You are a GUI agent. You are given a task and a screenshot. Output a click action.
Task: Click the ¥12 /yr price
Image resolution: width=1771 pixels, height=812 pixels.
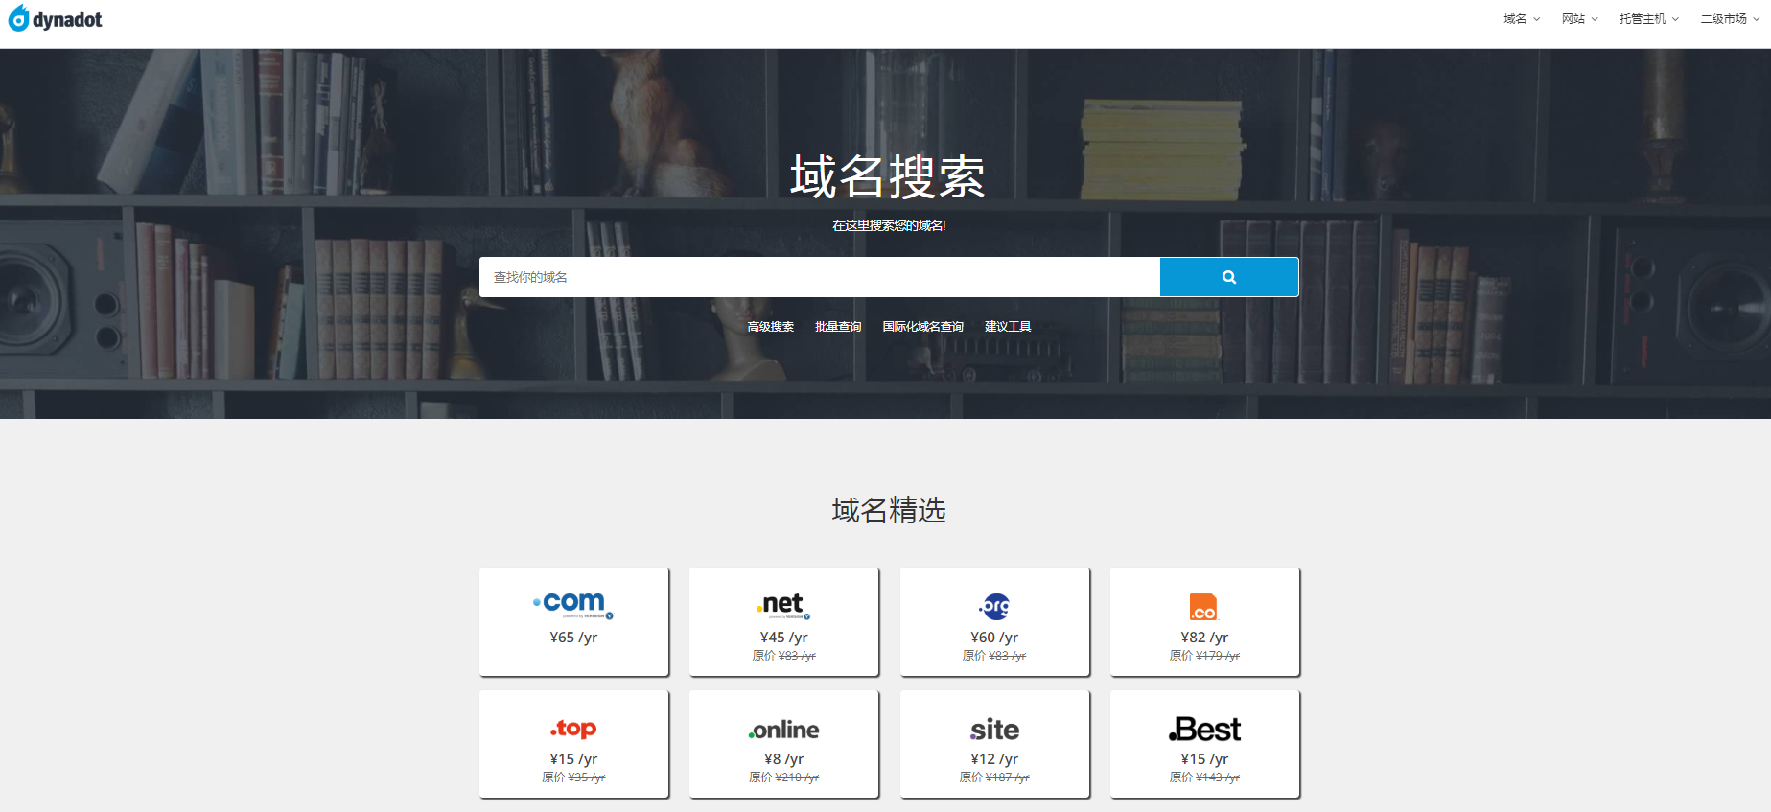click(994, 759)
